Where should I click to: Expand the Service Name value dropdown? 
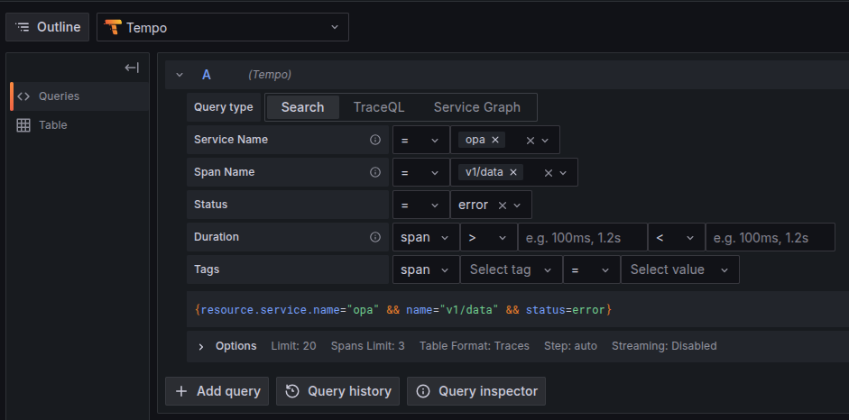[545, 141]
